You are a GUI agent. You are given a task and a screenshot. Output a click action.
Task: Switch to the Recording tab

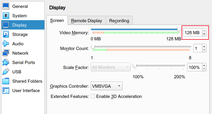[119, 20]
